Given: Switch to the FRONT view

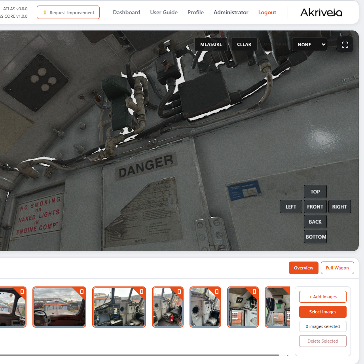Looking at the screenshot, I should 315,207.
